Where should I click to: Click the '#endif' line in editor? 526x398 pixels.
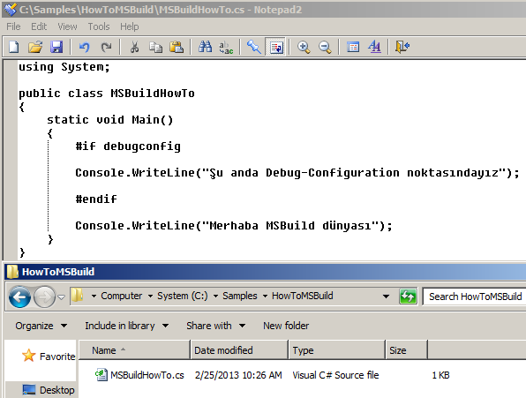[x=96, y=199]
